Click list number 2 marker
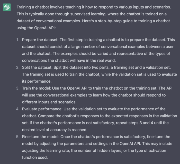Viewport: 180px width, 164px height. click(18, 67)
